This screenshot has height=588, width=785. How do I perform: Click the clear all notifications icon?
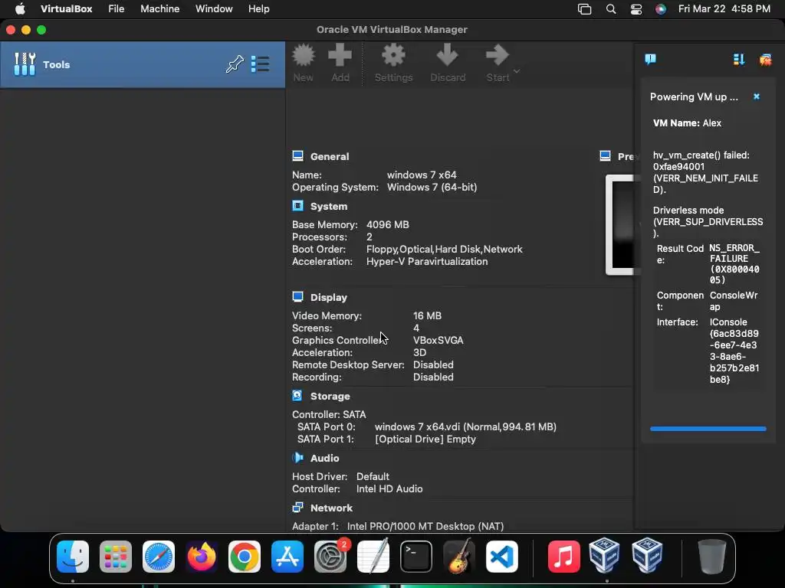coord(766,60)
